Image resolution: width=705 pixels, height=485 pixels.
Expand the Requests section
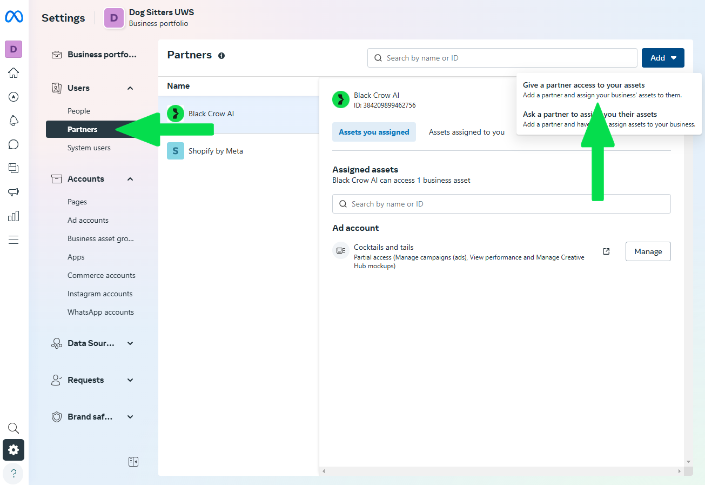click(130, 380)
